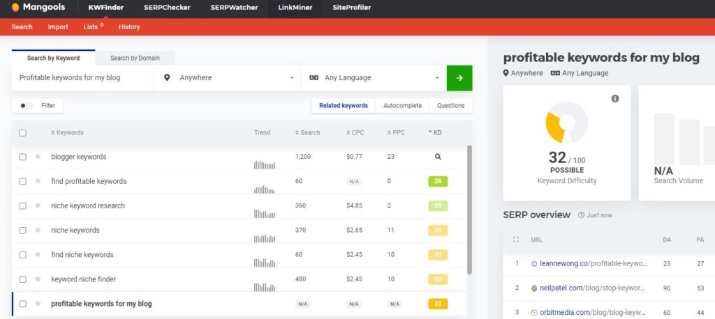Image resolution: width=715 pixels, height=319 pixels.
Task: Switch to Autocomplete tab
Action: [403, 106]
